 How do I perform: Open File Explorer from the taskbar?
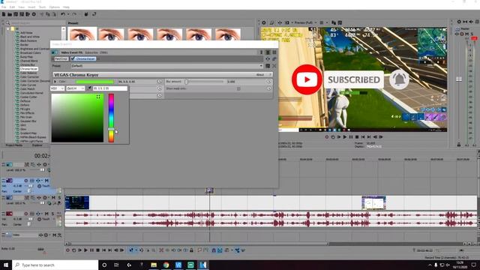tap(154, 265)
